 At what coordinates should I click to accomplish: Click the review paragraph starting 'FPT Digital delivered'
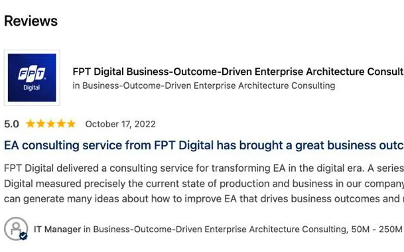coord(204,184)
